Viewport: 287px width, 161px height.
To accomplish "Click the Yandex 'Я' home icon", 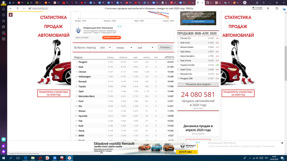I will pos(17,8).
